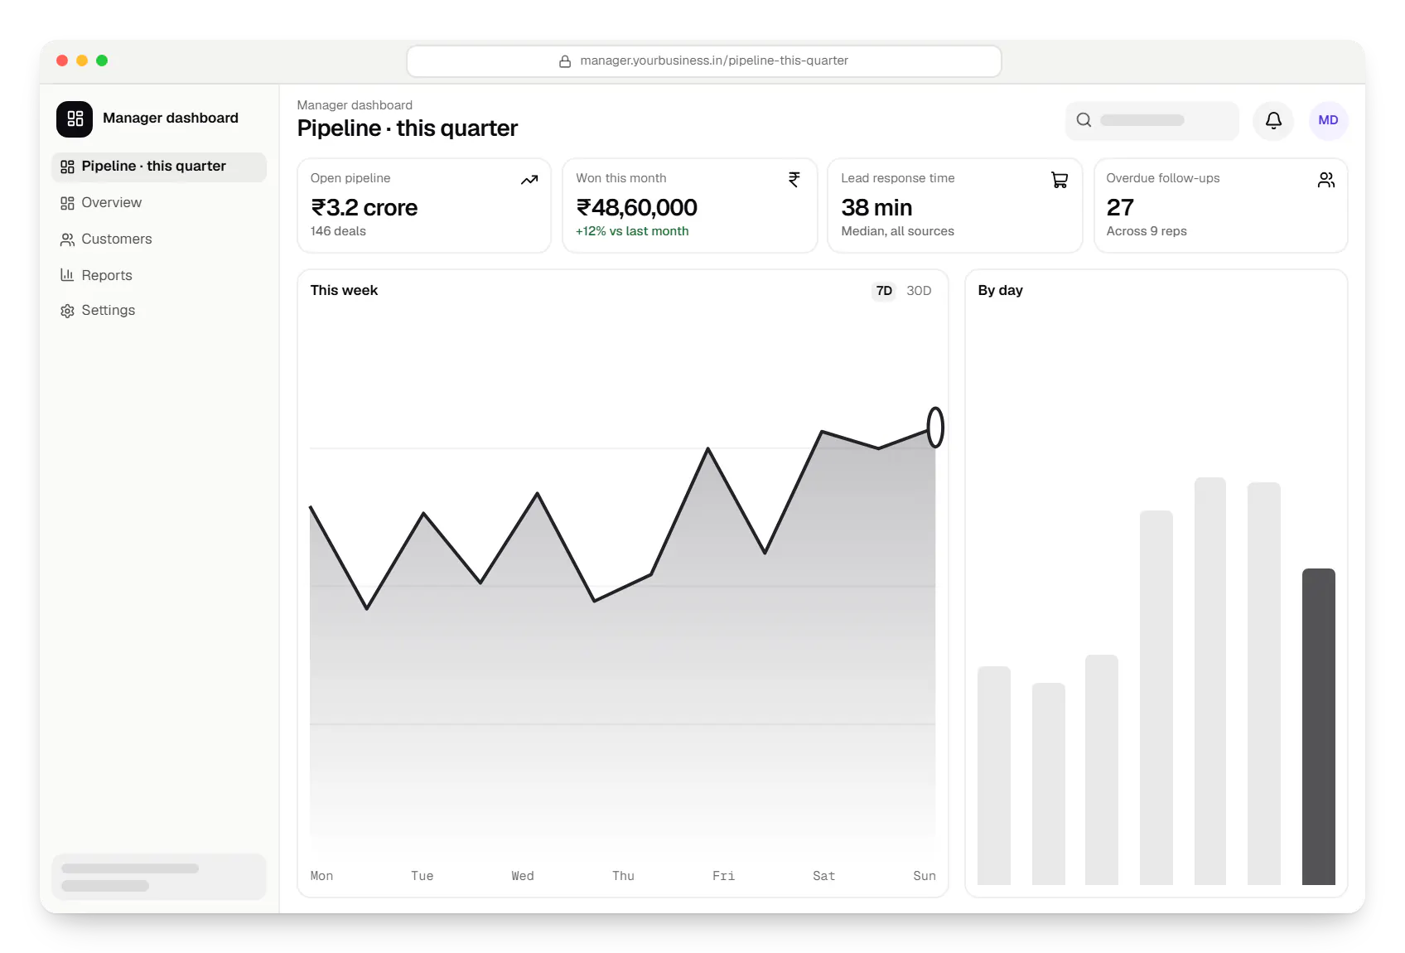Select the 27 overdue follow-ups value
The height and width of the screenshot is (953, 1405).
pyautogui.click(x=1120, y=207)
